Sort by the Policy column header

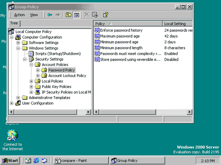click(x=128, y=24)
